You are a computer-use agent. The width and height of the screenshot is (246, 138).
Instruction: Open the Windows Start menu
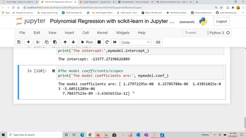pos(3,135)
